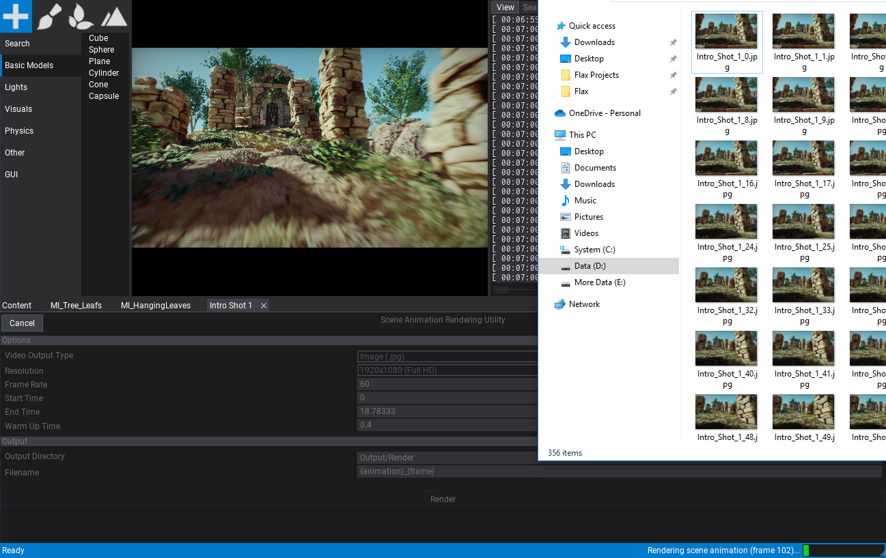This screenshot has height=558, width=886.
Task: Select the Music folder in This PC
Action: [x=585, y=201]
